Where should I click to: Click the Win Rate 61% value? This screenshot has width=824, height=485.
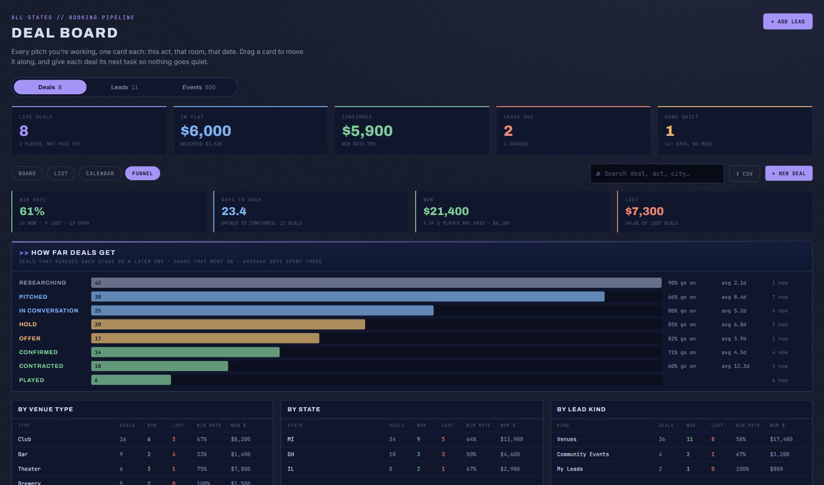pos(32,211)
